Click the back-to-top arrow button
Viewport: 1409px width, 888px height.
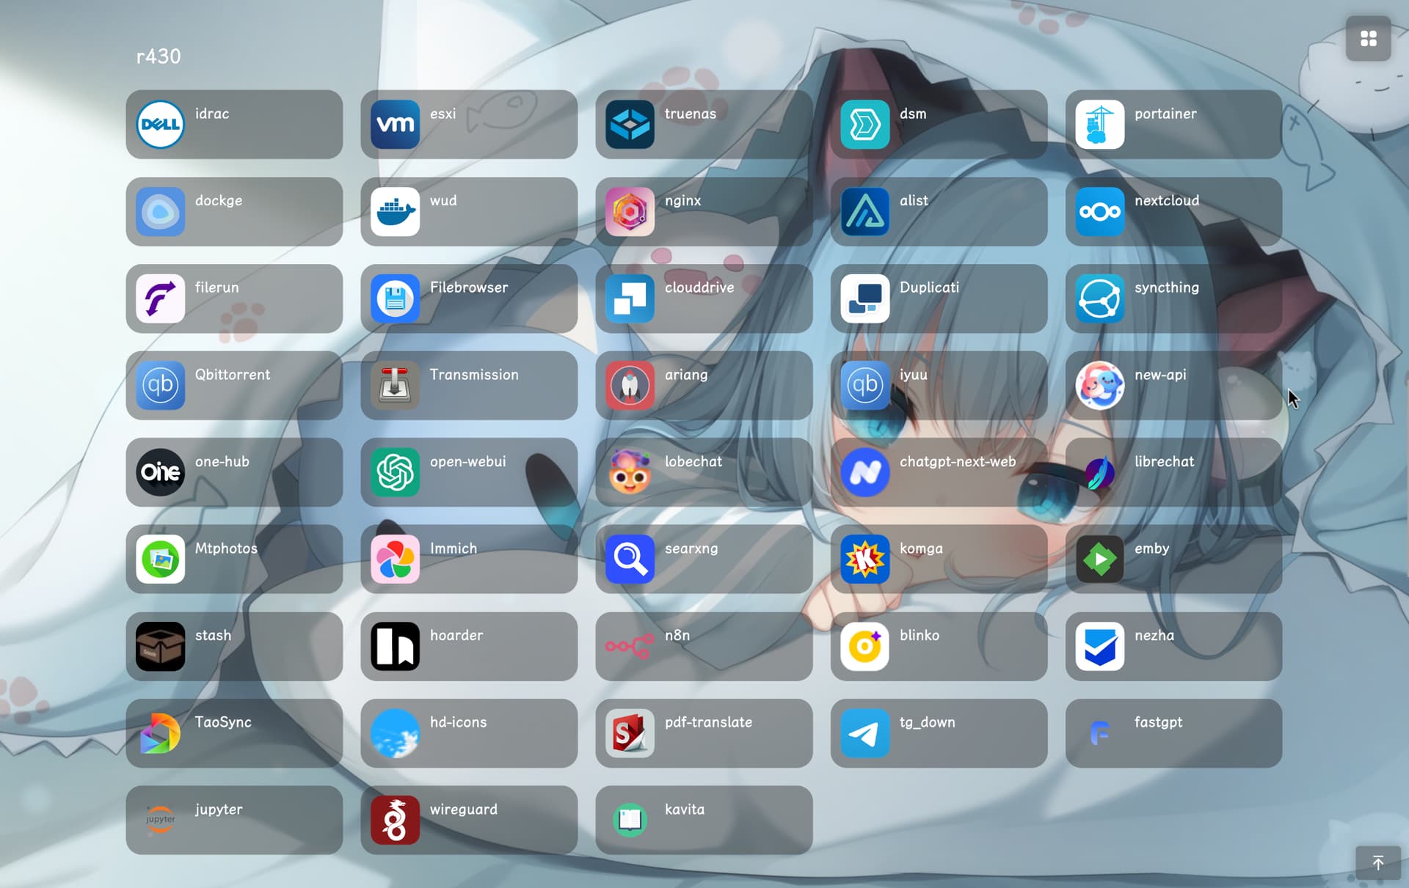pos(1377,863)
